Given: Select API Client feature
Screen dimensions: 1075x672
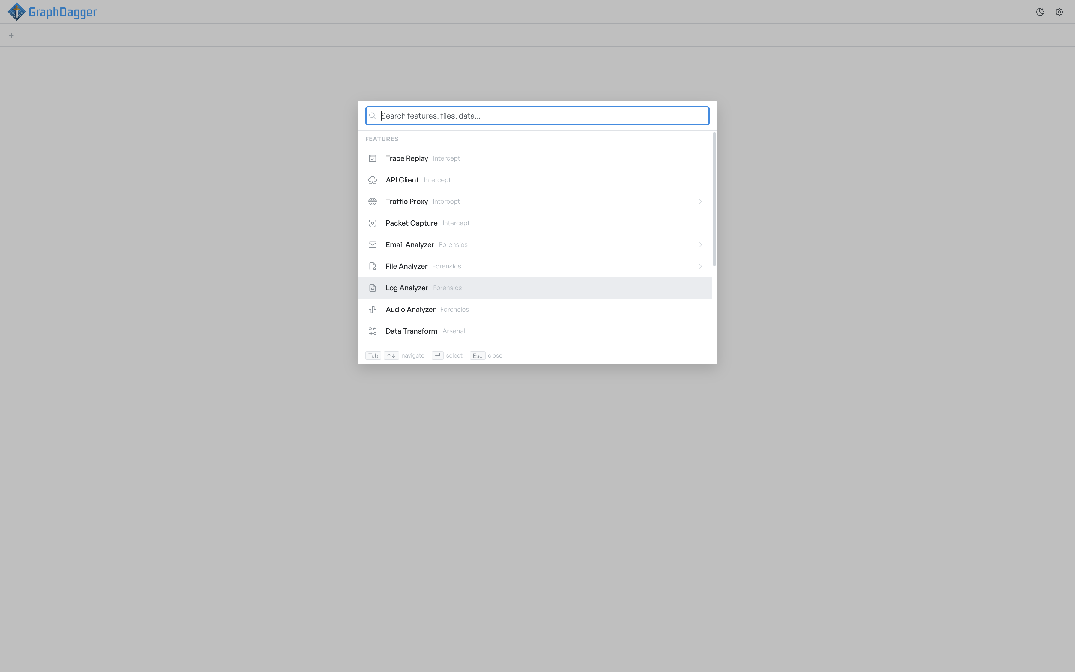Looking at the screenshot, I should pos(535,180).
